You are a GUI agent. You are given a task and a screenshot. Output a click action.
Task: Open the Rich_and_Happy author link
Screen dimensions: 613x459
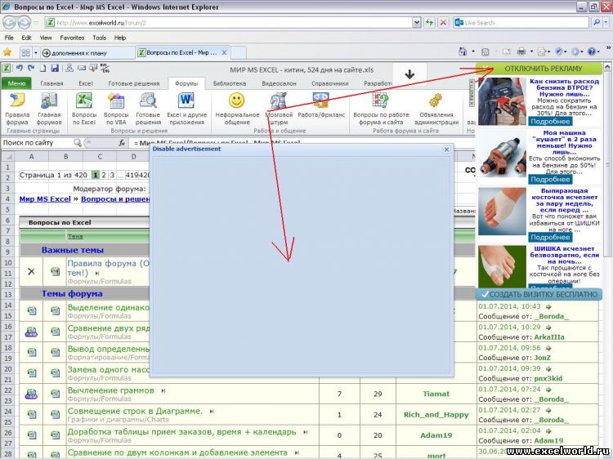coord(436,414)
